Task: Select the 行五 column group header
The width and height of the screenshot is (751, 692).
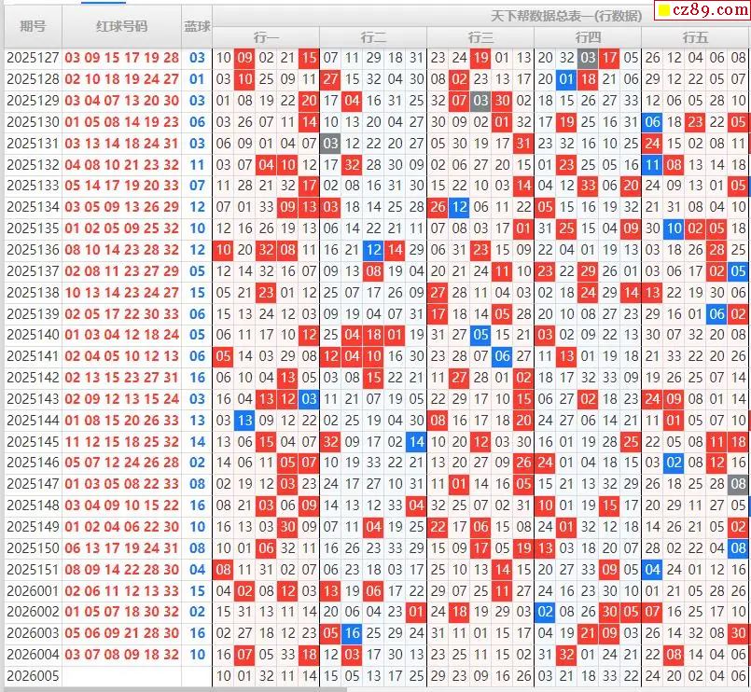Action: point(695,37)
